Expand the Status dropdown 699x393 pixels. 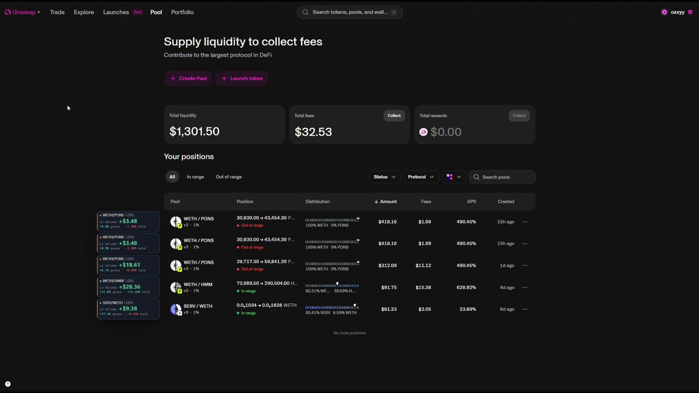point(385,177)
